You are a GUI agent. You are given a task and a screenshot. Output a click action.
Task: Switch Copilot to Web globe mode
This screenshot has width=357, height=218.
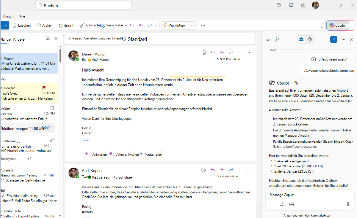tap(310, 39)
